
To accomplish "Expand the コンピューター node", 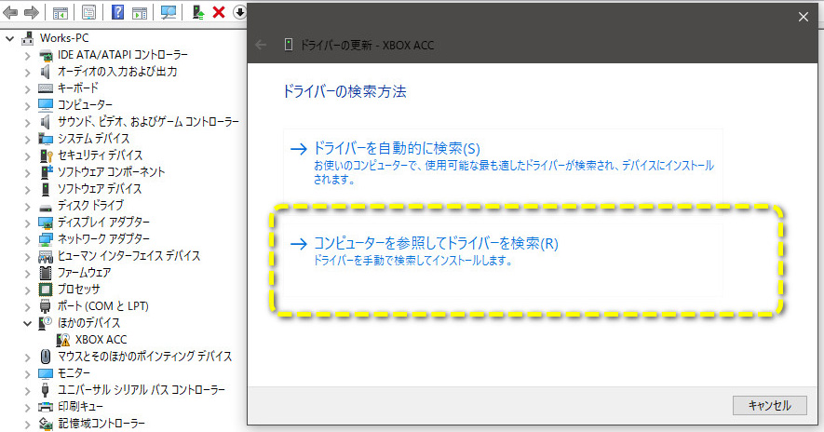I will [x=27, y=105].
